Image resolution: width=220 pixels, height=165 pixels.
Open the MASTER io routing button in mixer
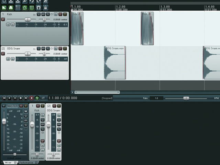[x=26, y=116]
